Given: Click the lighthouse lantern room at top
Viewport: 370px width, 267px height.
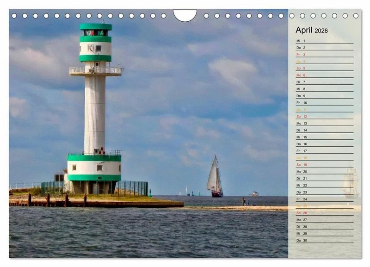Looking at the screenshot, I should (95, 32).
